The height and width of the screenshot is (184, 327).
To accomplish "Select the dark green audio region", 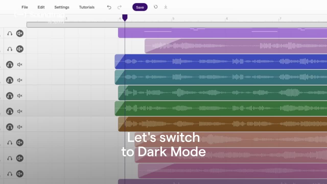I will pyautogui.click(x=223, y=93).
